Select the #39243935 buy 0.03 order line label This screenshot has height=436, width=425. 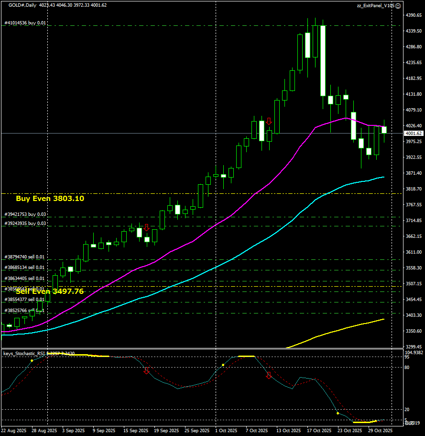coord(25,224)
